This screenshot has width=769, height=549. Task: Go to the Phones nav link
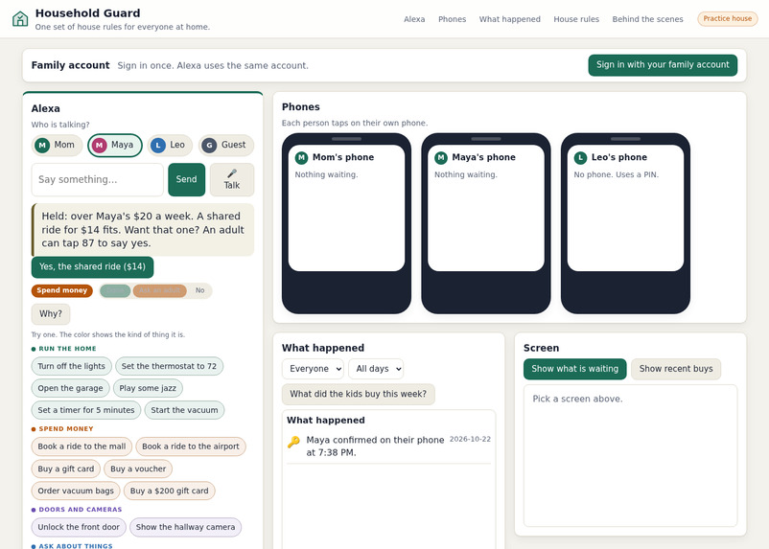(x=453, y=19)
